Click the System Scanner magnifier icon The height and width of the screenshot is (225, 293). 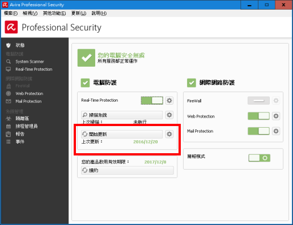pos(9,62)
